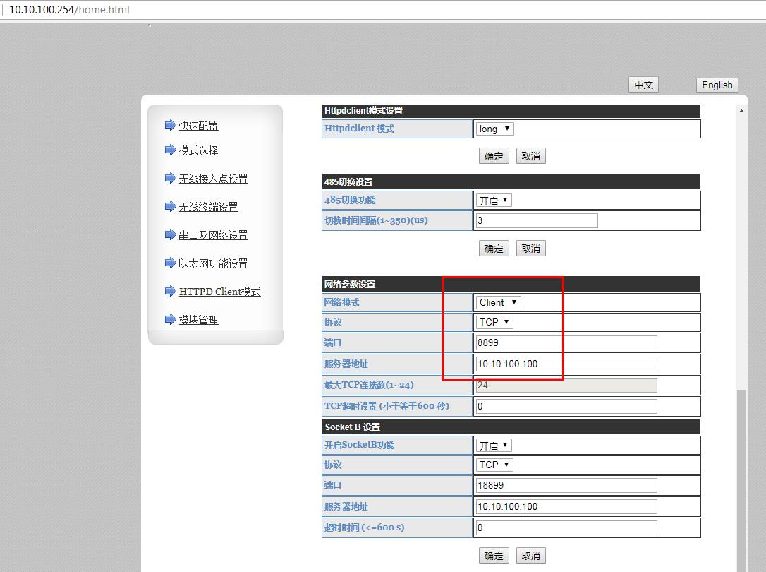Click the arrow icon beside HTTPD Client模式
This screenshot has height=572, width=766.
coord(170,292)
